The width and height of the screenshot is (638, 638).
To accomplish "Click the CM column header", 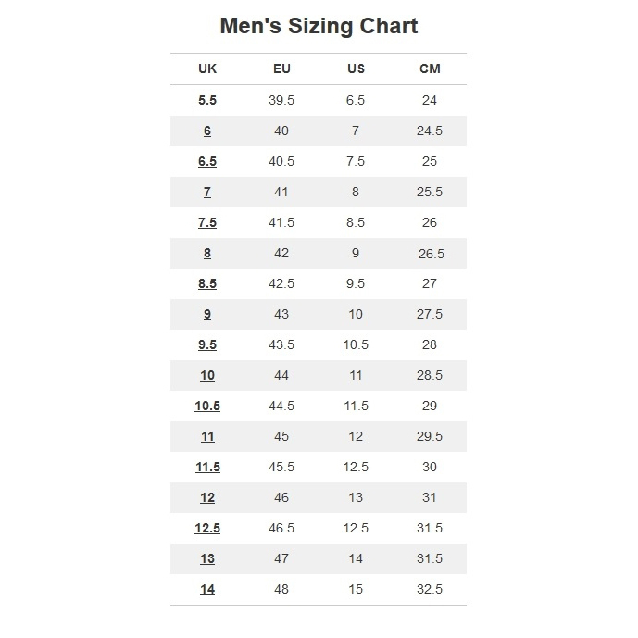I will (430, 69).
